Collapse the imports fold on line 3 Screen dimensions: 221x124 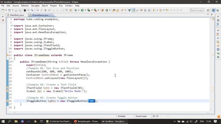[12, 25]
